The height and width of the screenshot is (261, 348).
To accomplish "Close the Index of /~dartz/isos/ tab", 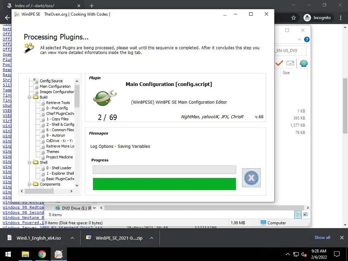I will (79, 6).
